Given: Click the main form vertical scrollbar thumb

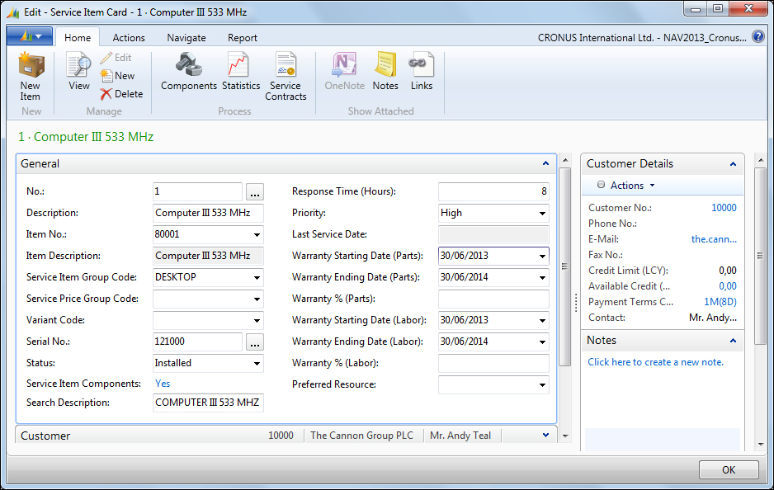Looking at the screenshot, I should [x=565, y=266].
